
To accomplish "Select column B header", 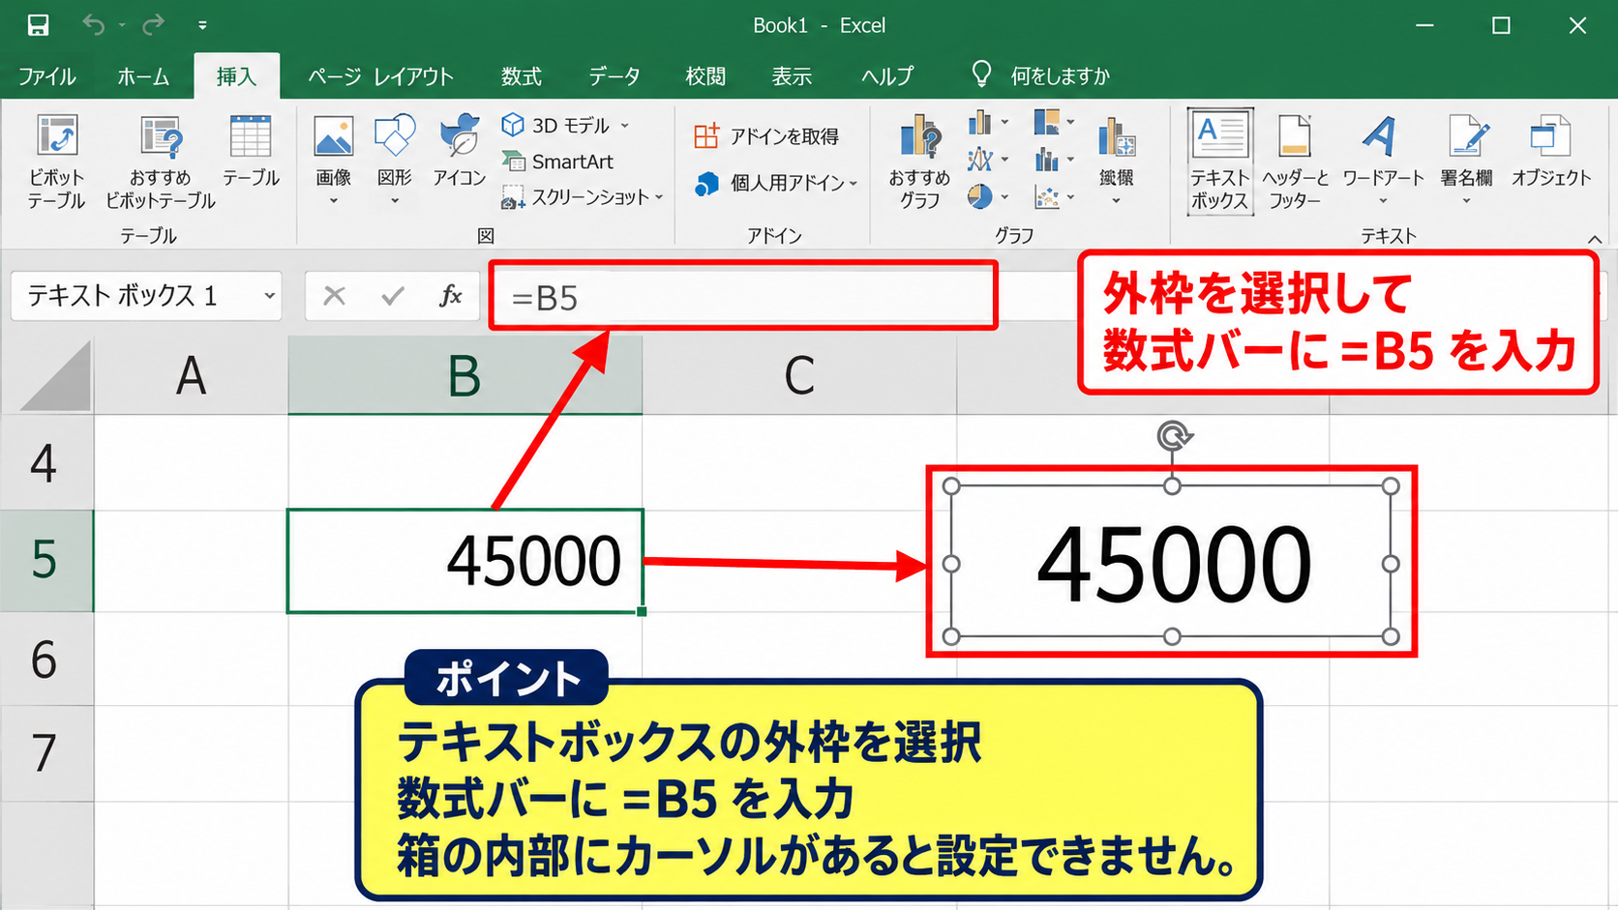I will [x=464, y=376].
